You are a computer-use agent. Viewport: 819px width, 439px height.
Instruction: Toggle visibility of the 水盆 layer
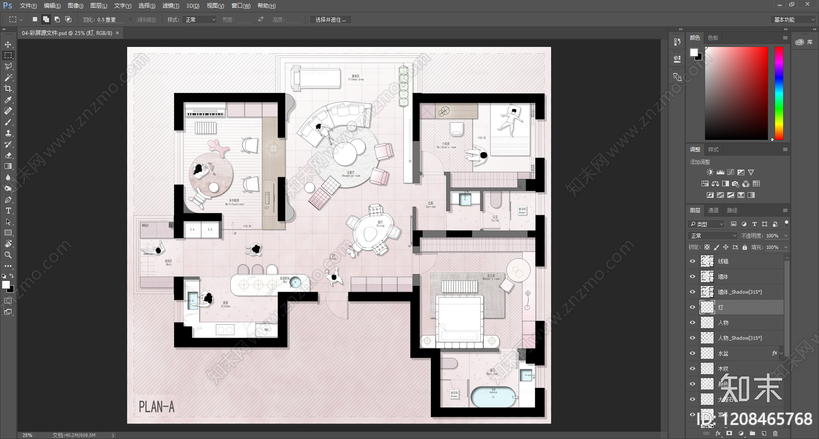[x=693, y=354]
